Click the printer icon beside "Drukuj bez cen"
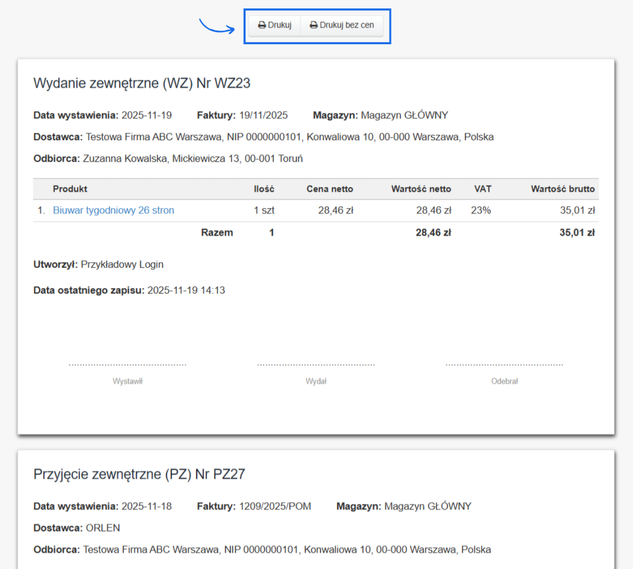 314,25
